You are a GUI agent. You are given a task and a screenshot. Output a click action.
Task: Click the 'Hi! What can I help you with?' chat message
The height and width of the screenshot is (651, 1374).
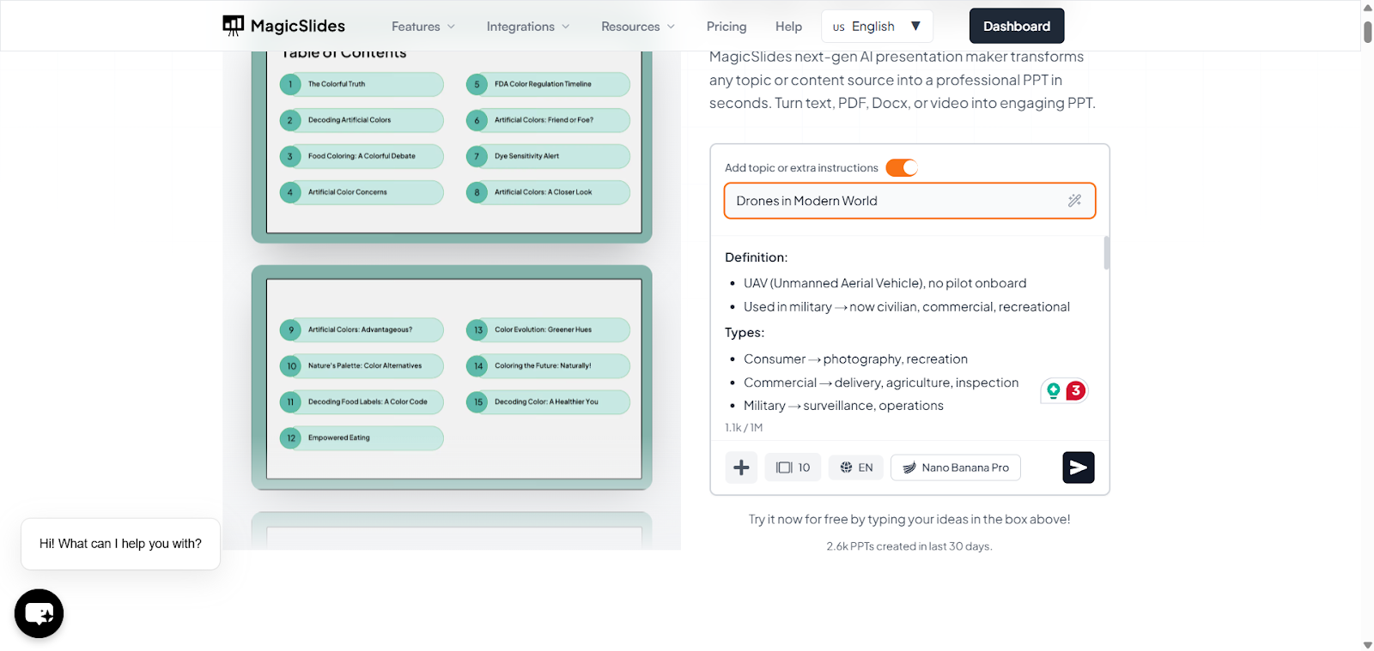[x=120, y=544]
